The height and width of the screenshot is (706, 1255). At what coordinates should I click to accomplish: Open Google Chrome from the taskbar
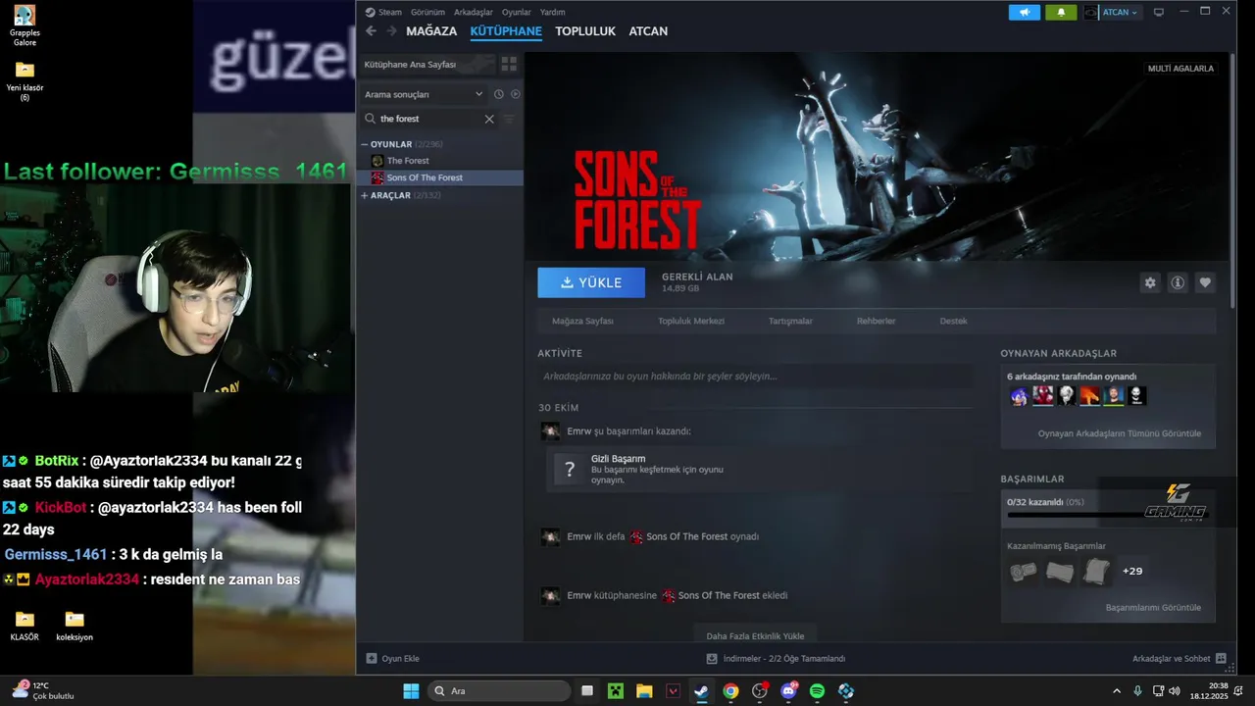[x=730, y=691]
